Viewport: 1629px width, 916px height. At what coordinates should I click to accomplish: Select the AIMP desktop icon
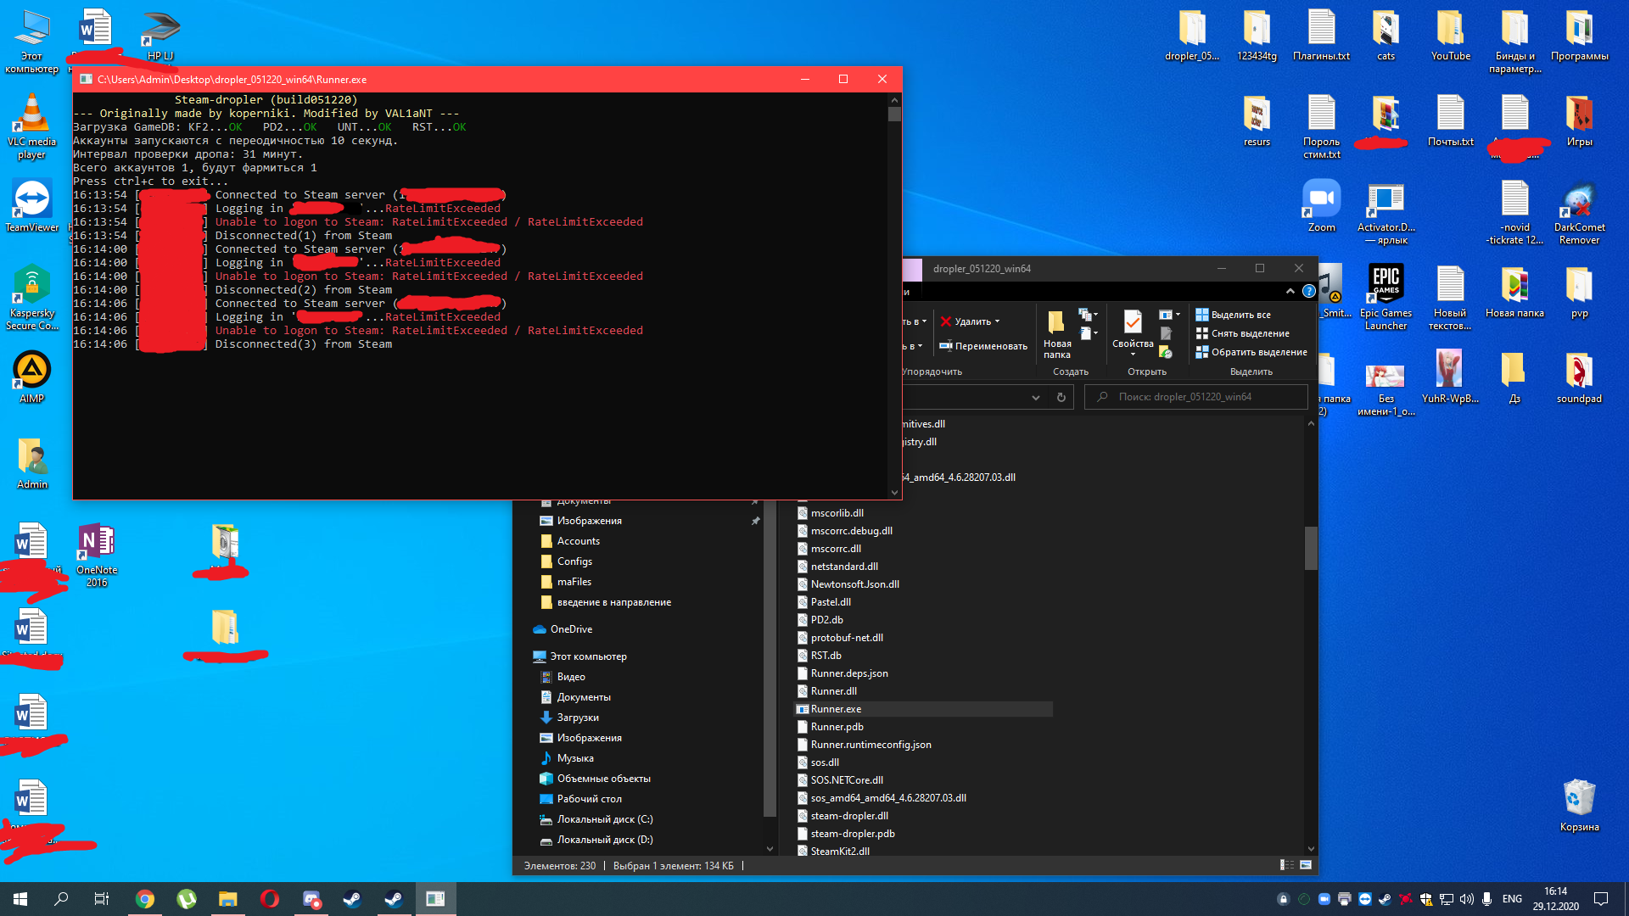(32, 377)
